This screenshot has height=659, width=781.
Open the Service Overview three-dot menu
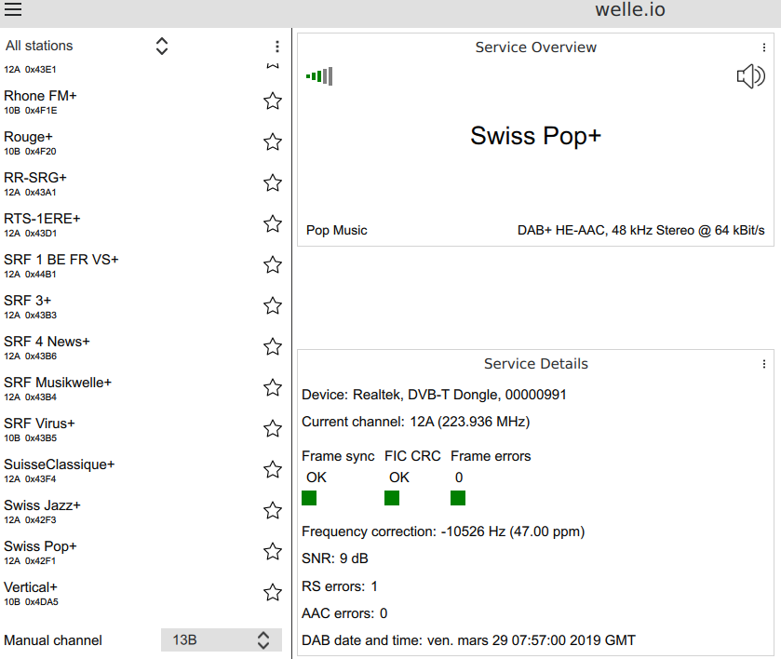point(763,47)
